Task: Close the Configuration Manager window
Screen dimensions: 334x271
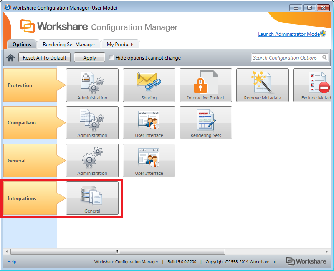Action: (x=323, y=8)
